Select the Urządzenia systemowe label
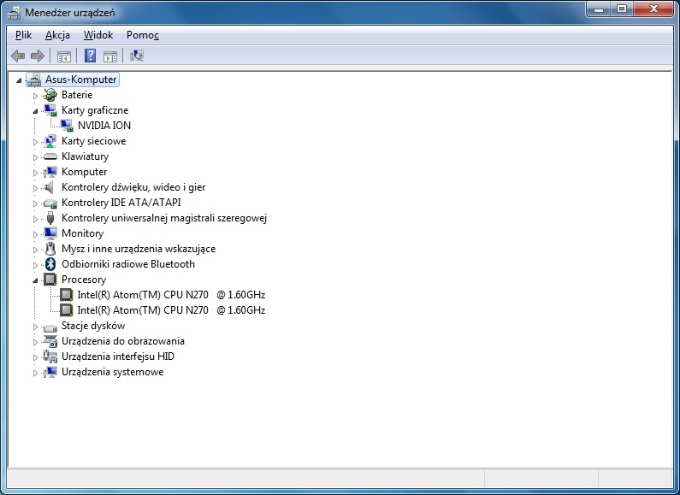Screen dimensions: 680x495 (x=112, y=373)
